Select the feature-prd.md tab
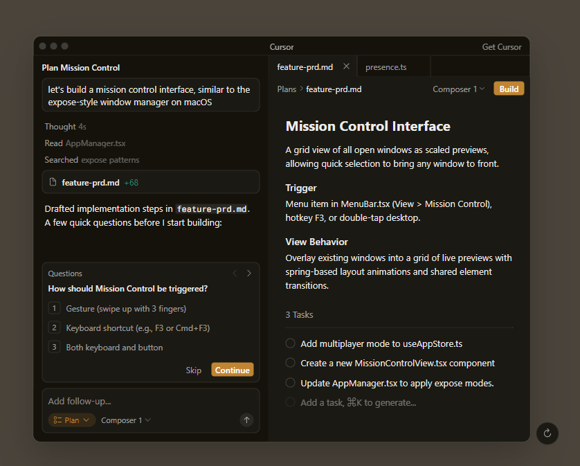 305,67
